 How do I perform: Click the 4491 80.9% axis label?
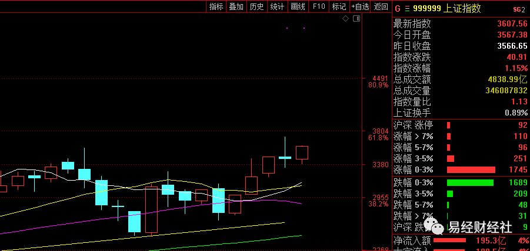tap(379, 82)
